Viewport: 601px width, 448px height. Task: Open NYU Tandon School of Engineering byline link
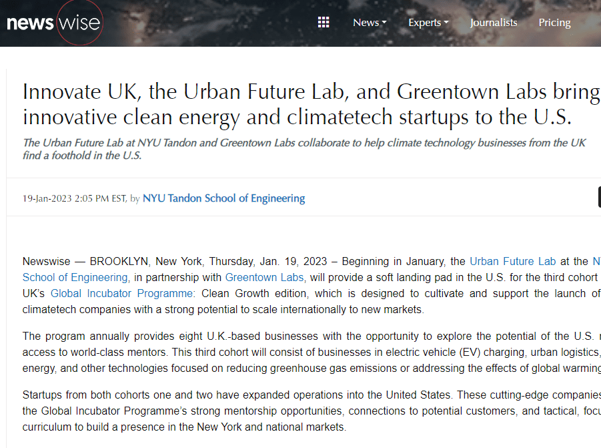(224, 198)
